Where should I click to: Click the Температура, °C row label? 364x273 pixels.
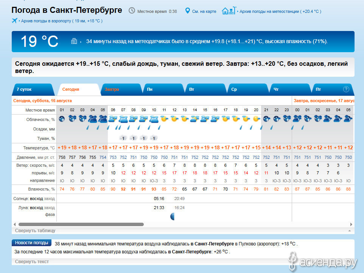click(39, 148)
